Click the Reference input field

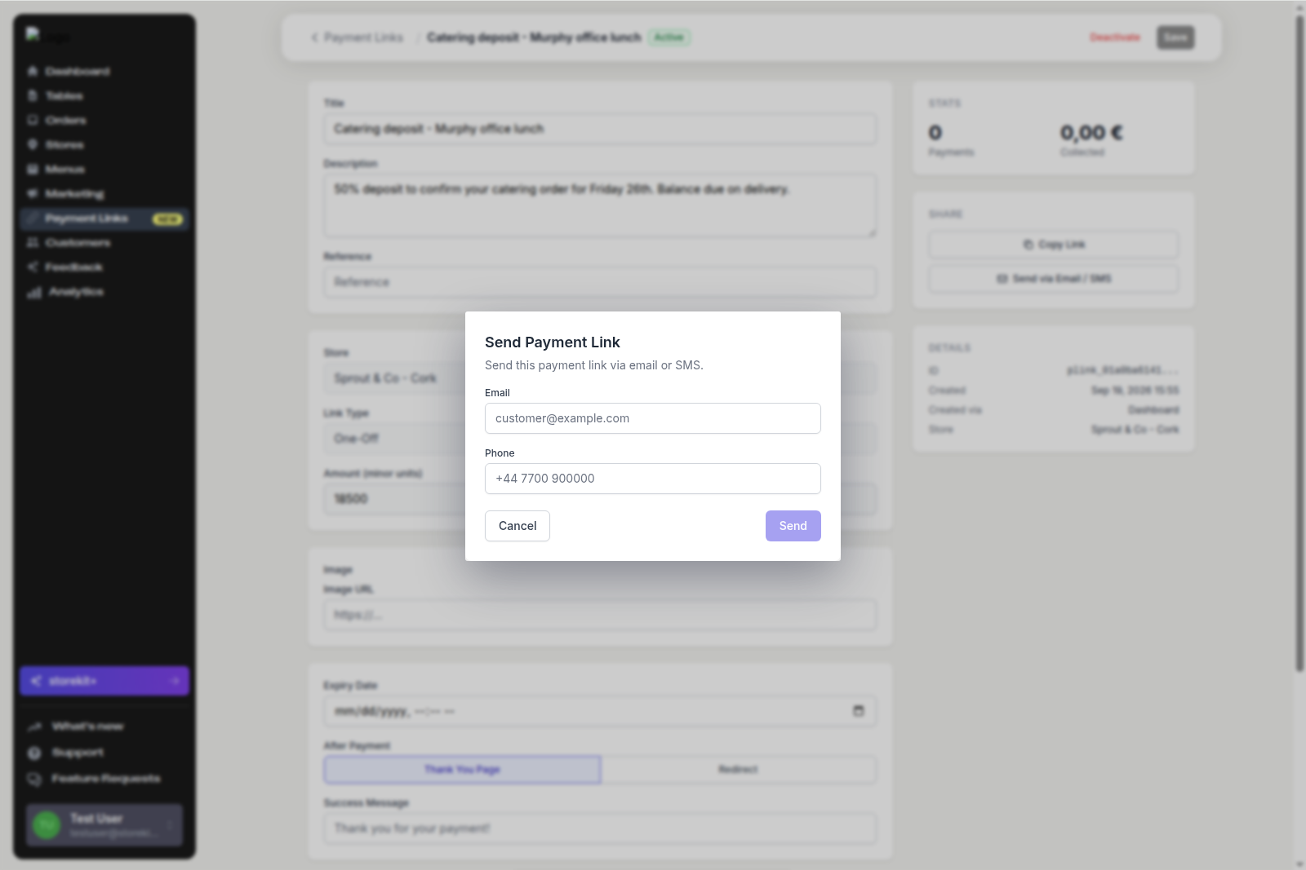[600, 282]
